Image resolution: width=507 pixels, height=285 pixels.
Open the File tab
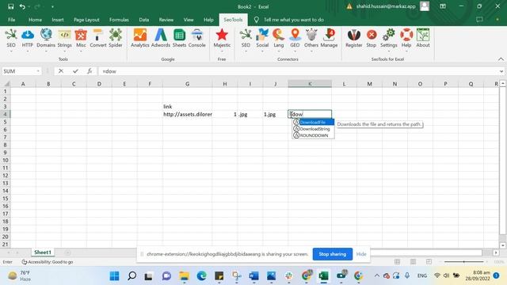point(12,20)
